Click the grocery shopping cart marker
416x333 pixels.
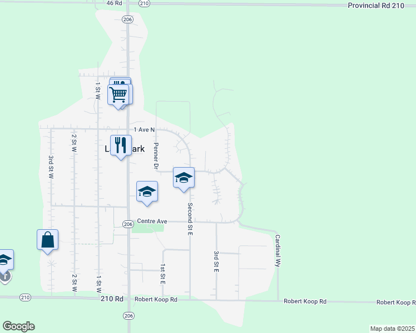click(x=120, y=94)
